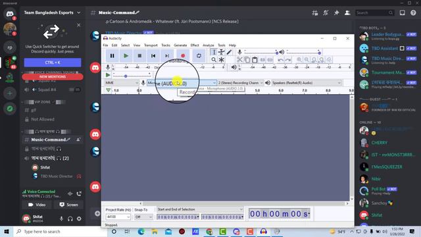Open the Snap-To Off dropdown
This screenshot has height=237, width=421.
pyautogui.click(x=143, y=217)
